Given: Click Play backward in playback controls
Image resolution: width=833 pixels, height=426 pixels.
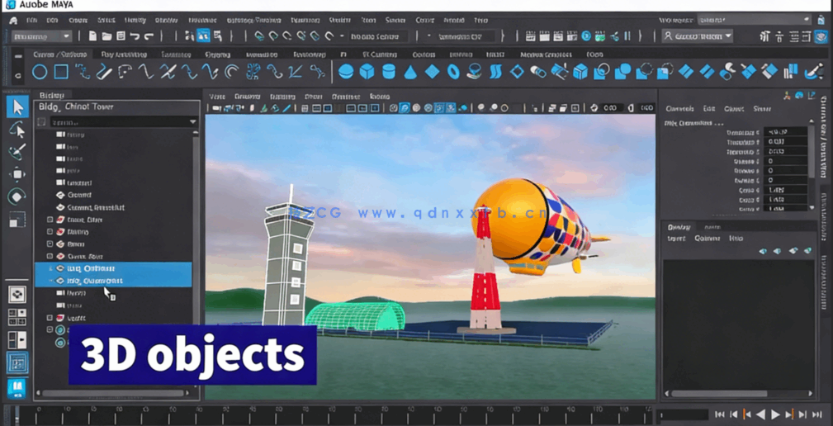Looking at the screenshot, I should click(x=760, y=414).
